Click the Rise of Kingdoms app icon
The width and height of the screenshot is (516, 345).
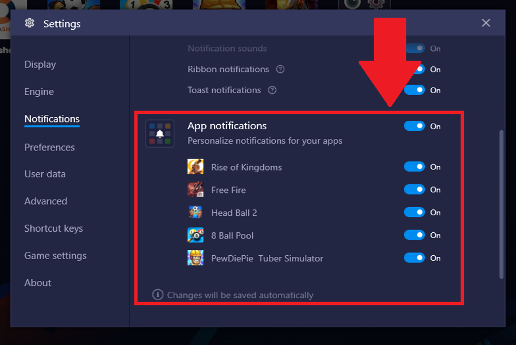pyautogui.click(x=196, y=166)
